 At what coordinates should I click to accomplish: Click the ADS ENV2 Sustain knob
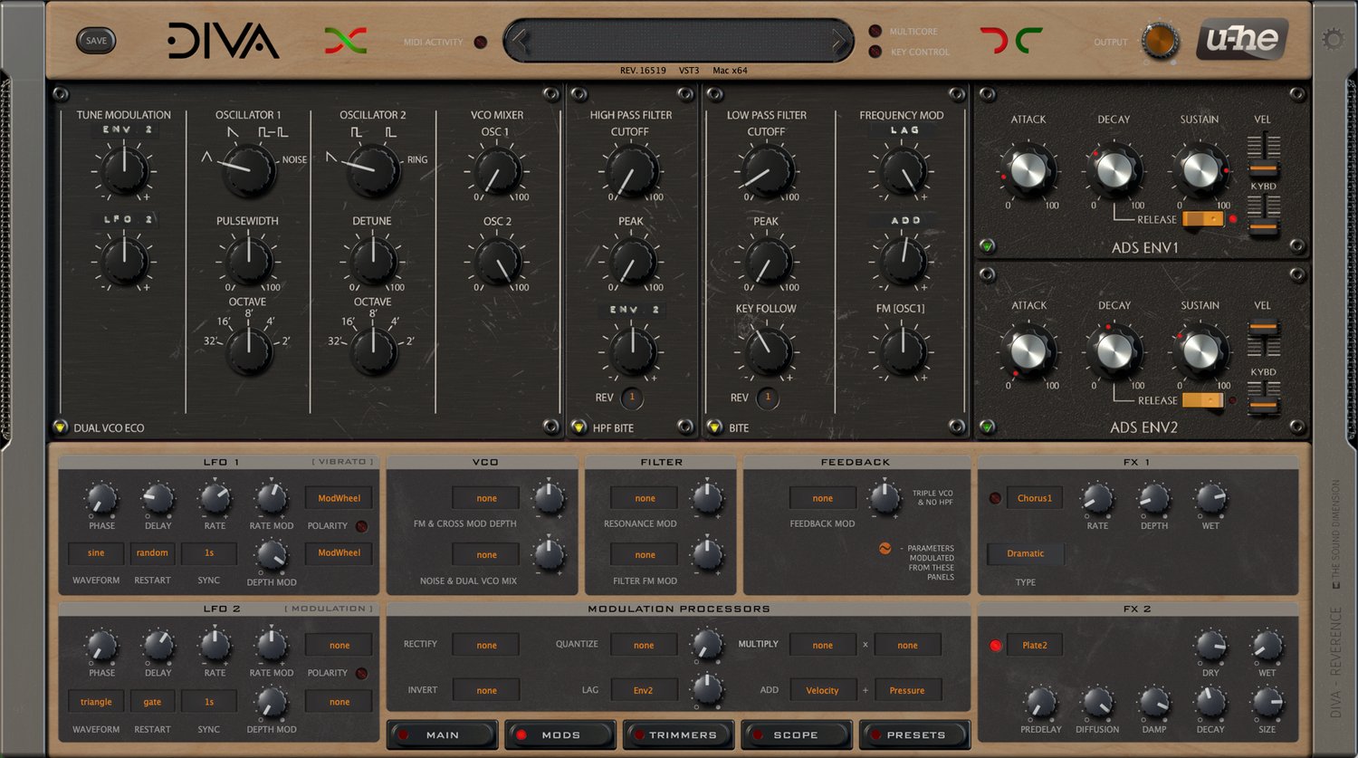[1200, 351]
